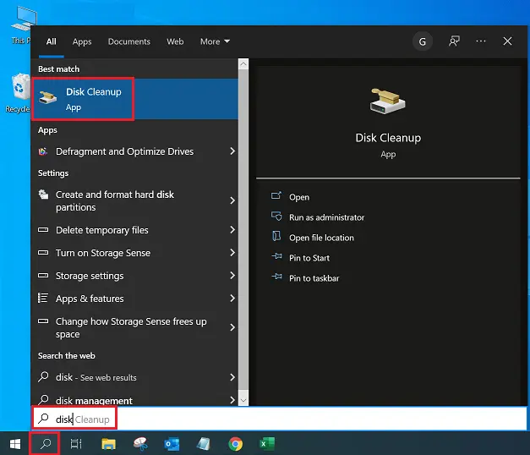Open the G account avatar
The width and height of the screenshot is (530, 455).
click(x=422, y=41)
